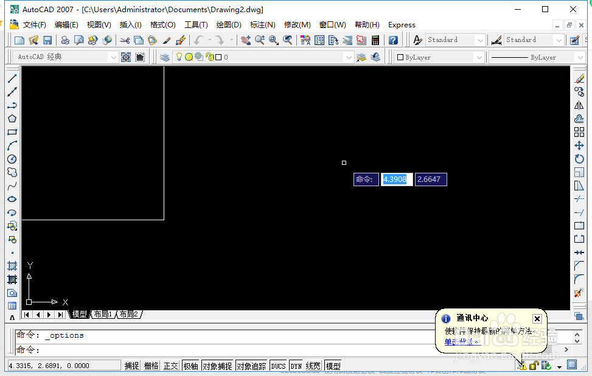Toggle 线宽 lineweight display in status bar
The image size is (592, 376).
click(x=313, y=366)
